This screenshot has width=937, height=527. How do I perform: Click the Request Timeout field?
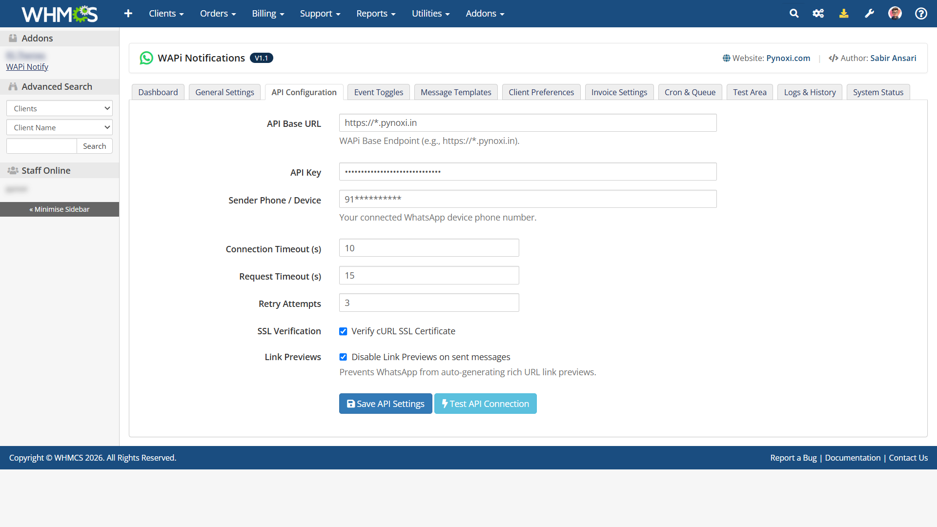(x=429, y=275)
